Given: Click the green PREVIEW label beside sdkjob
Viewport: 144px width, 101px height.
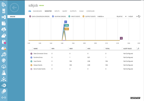Looking at the screenshot, I should [42, 5].
